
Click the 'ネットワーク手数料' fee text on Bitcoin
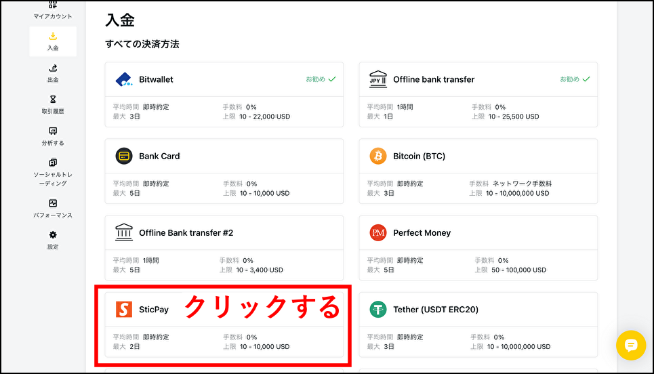[x=523, y=184]
